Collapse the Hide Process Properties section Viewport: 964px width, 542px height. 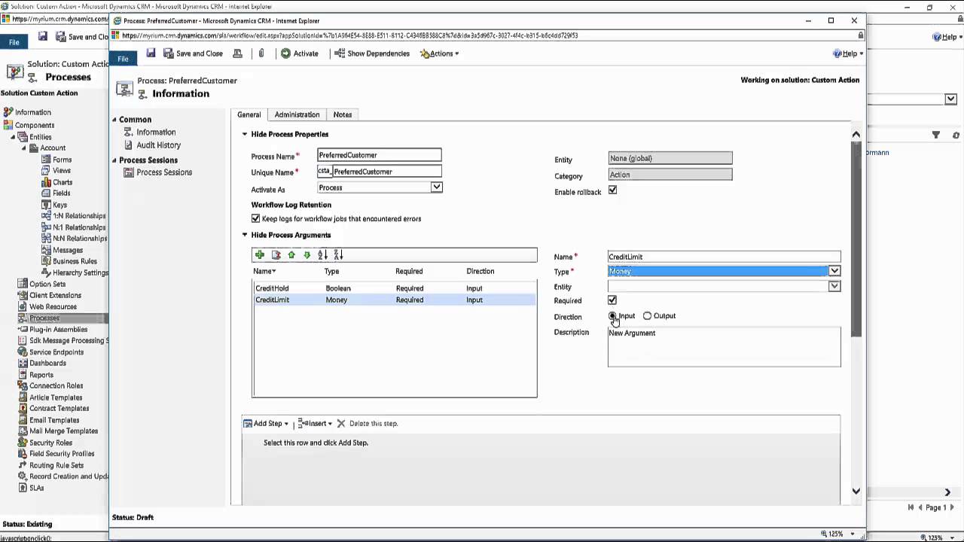pos(245,134)
